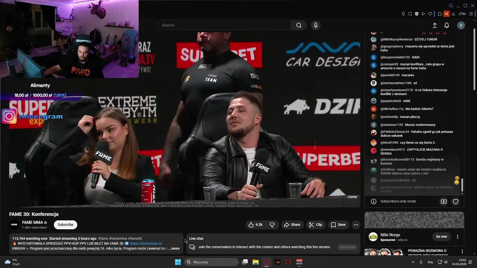The height and width of the screenshot is (268, 477).
Task: Click the browser shield ad-blocker icon
Action: 417,14
